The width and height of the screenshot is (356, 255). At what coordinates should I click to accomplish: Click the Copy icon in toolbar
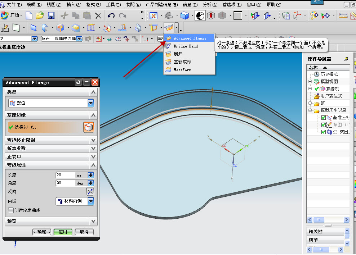click(x=76, y=15)
